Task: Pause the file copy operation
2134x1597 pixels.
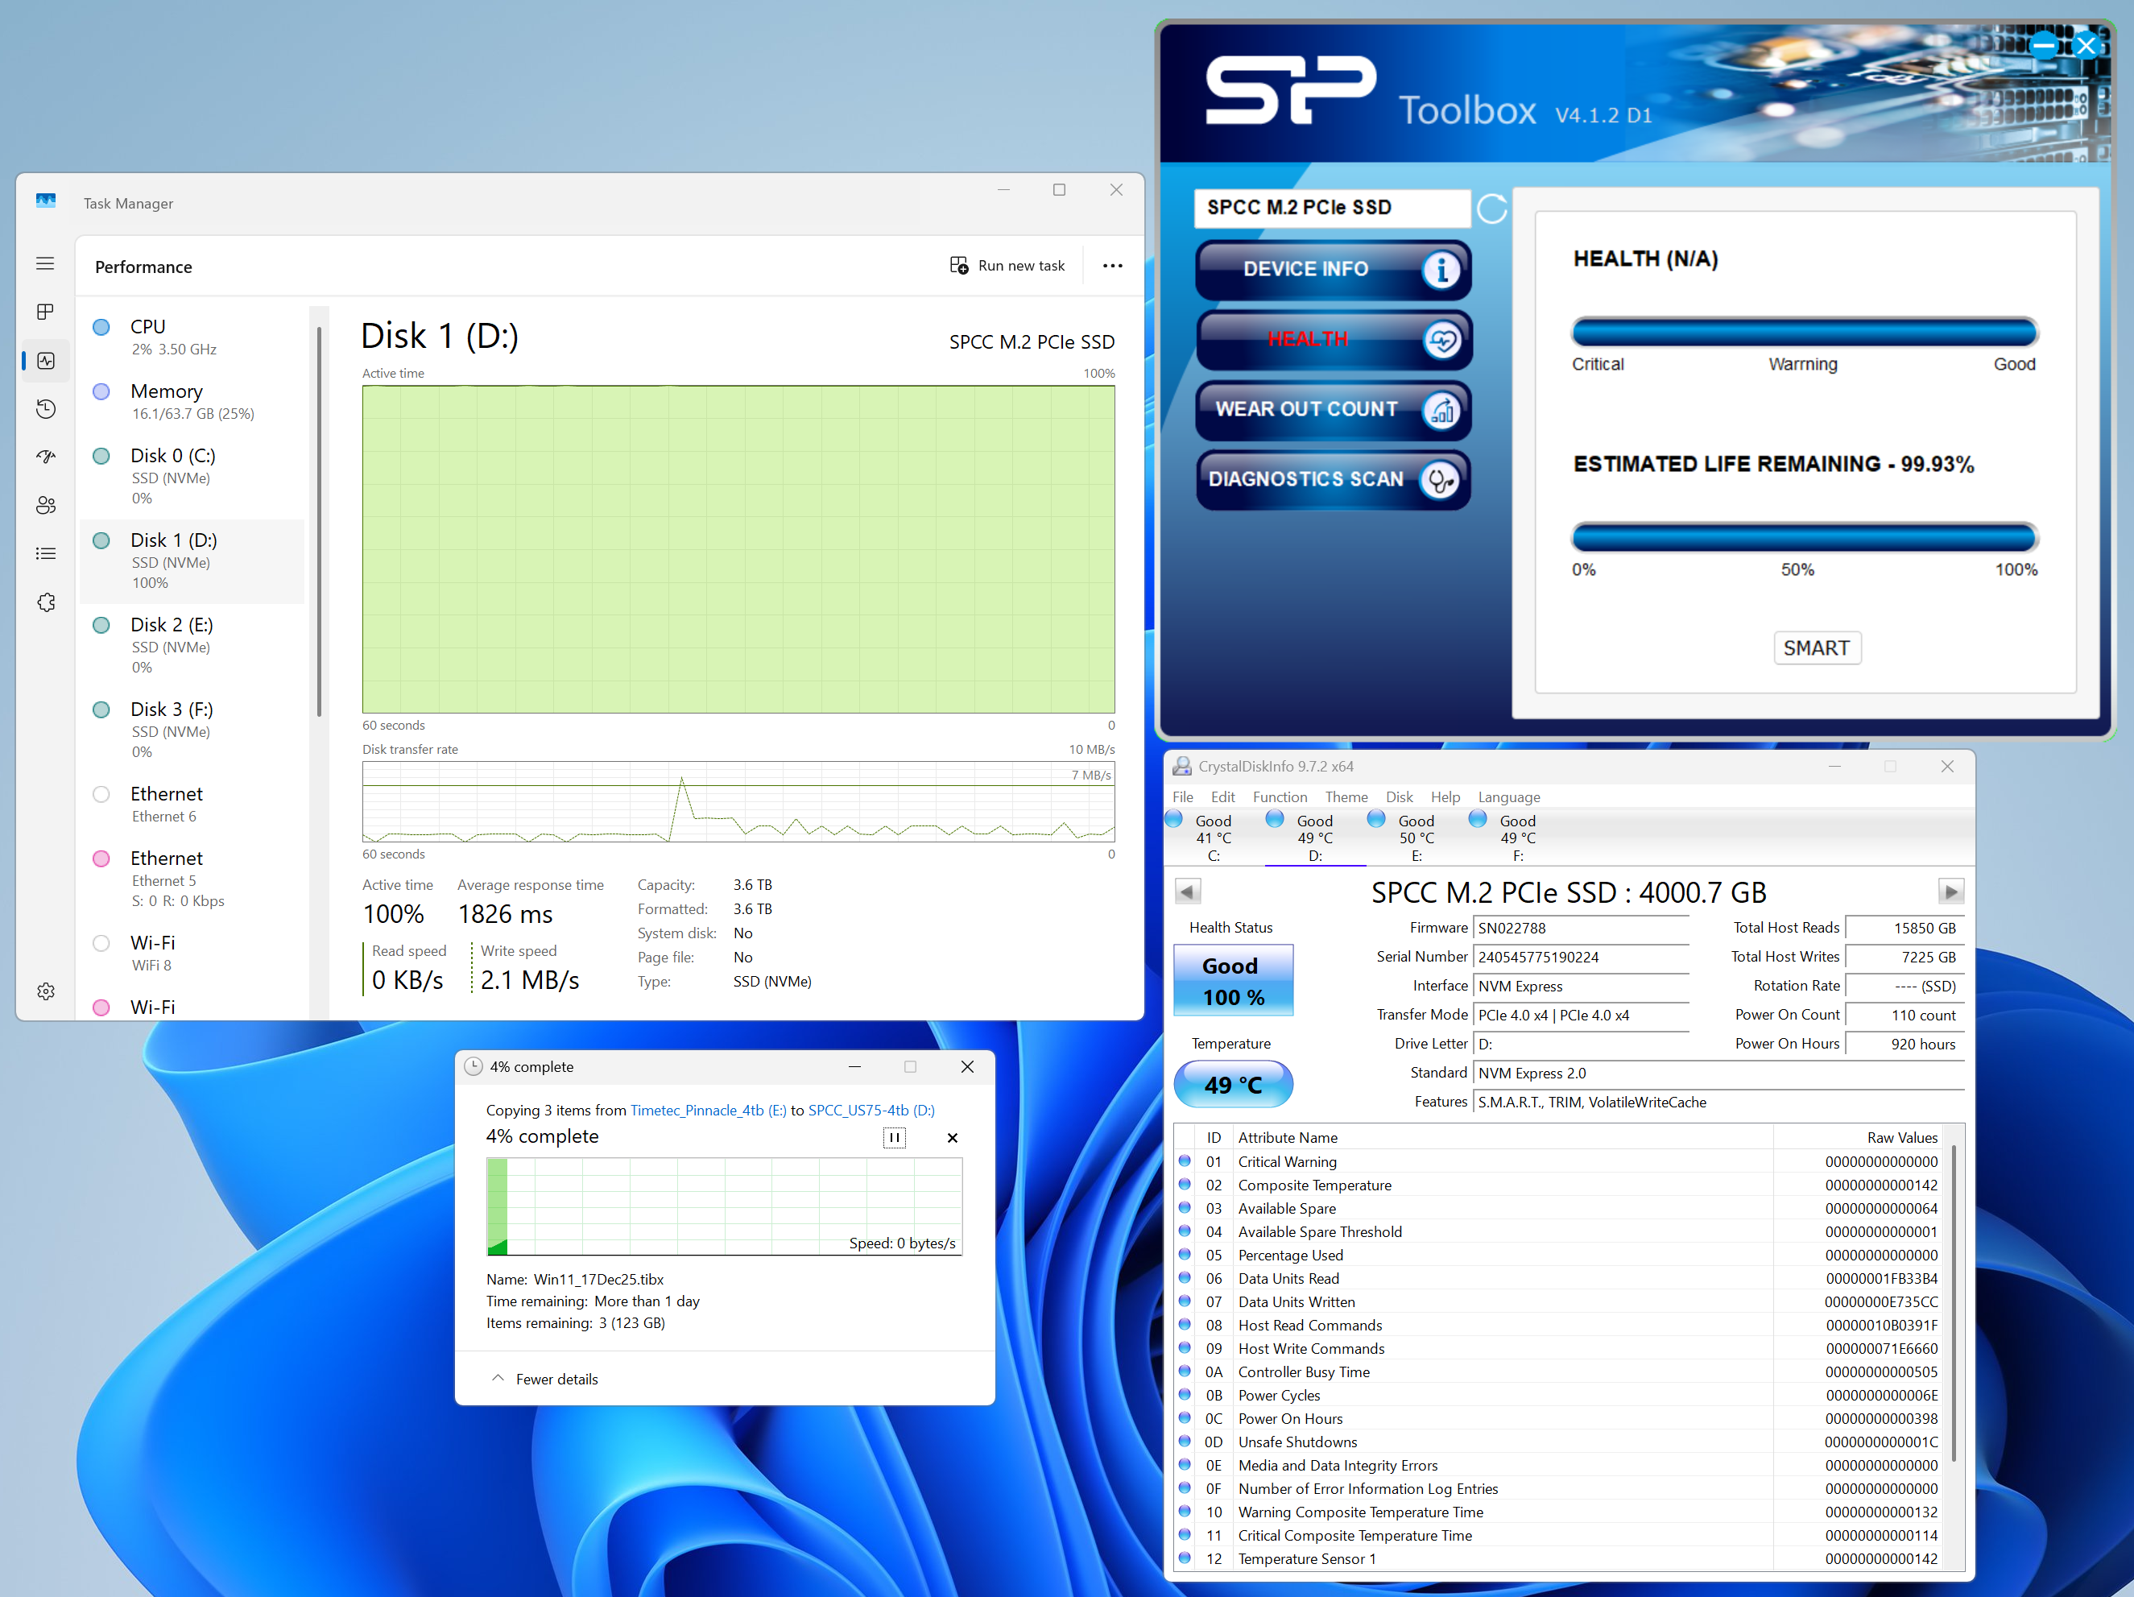Action: pos(895,1138)
